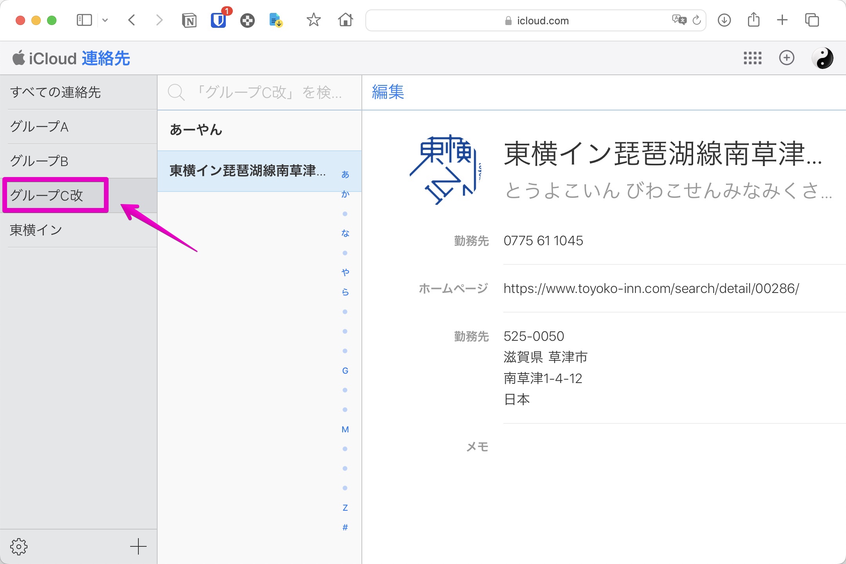Click the 編集 edit button

pyautogui.click(x=388, y=92)
